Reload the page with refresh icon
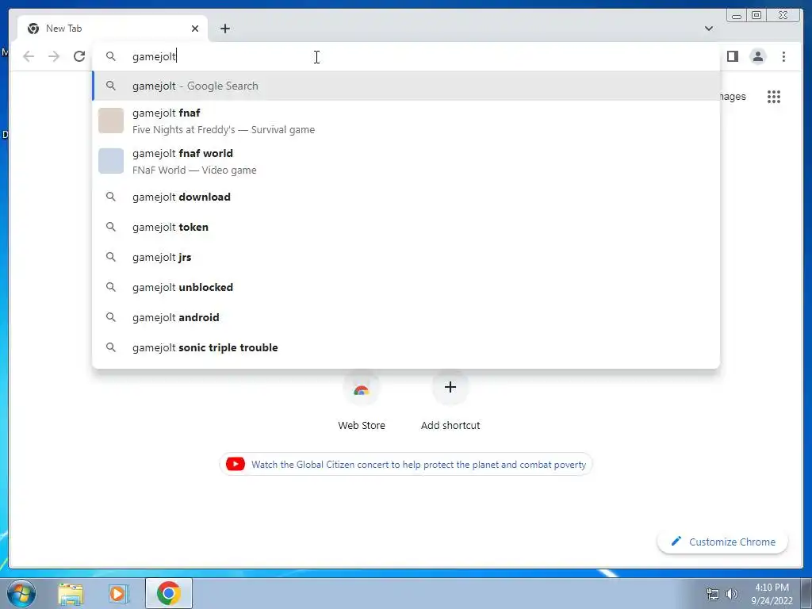Image resolution: width=812 pixels, height=609 pixels. point(79,56)
